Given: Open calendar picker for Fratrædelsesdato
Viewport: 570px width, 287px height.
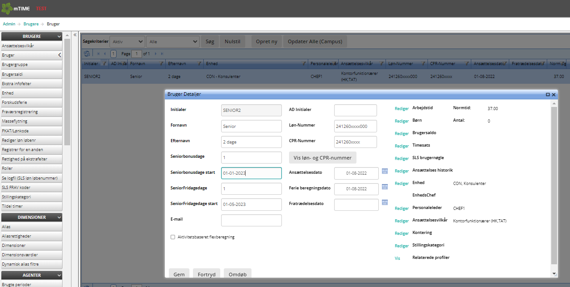Looking at the screenshot, I should click(385, 203).
